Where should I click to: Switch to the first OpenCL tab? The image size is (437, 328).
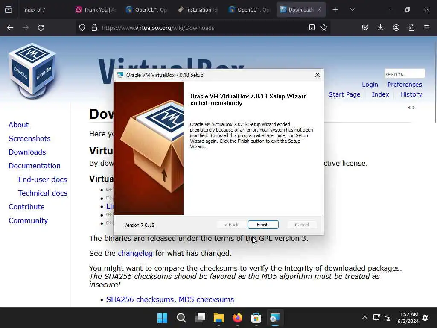tap(147, 10)
